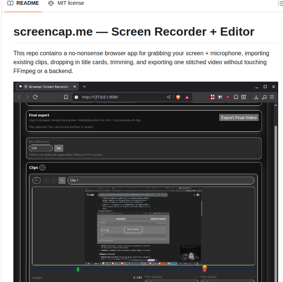283x282 pixels.
Task: Open the browser hamburger menu
Action: (272, 97)
